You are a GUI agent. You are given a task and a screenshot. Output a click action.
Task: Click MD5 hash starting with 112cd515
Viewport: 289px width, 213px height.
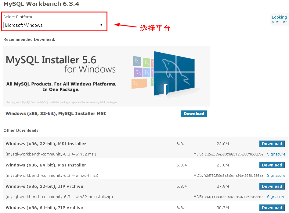(233, 154)
